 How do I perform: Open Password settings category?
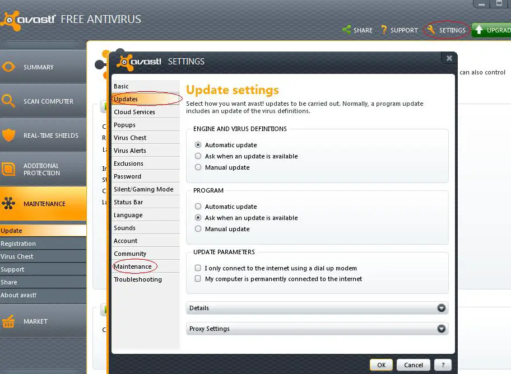tap(145, 176)
